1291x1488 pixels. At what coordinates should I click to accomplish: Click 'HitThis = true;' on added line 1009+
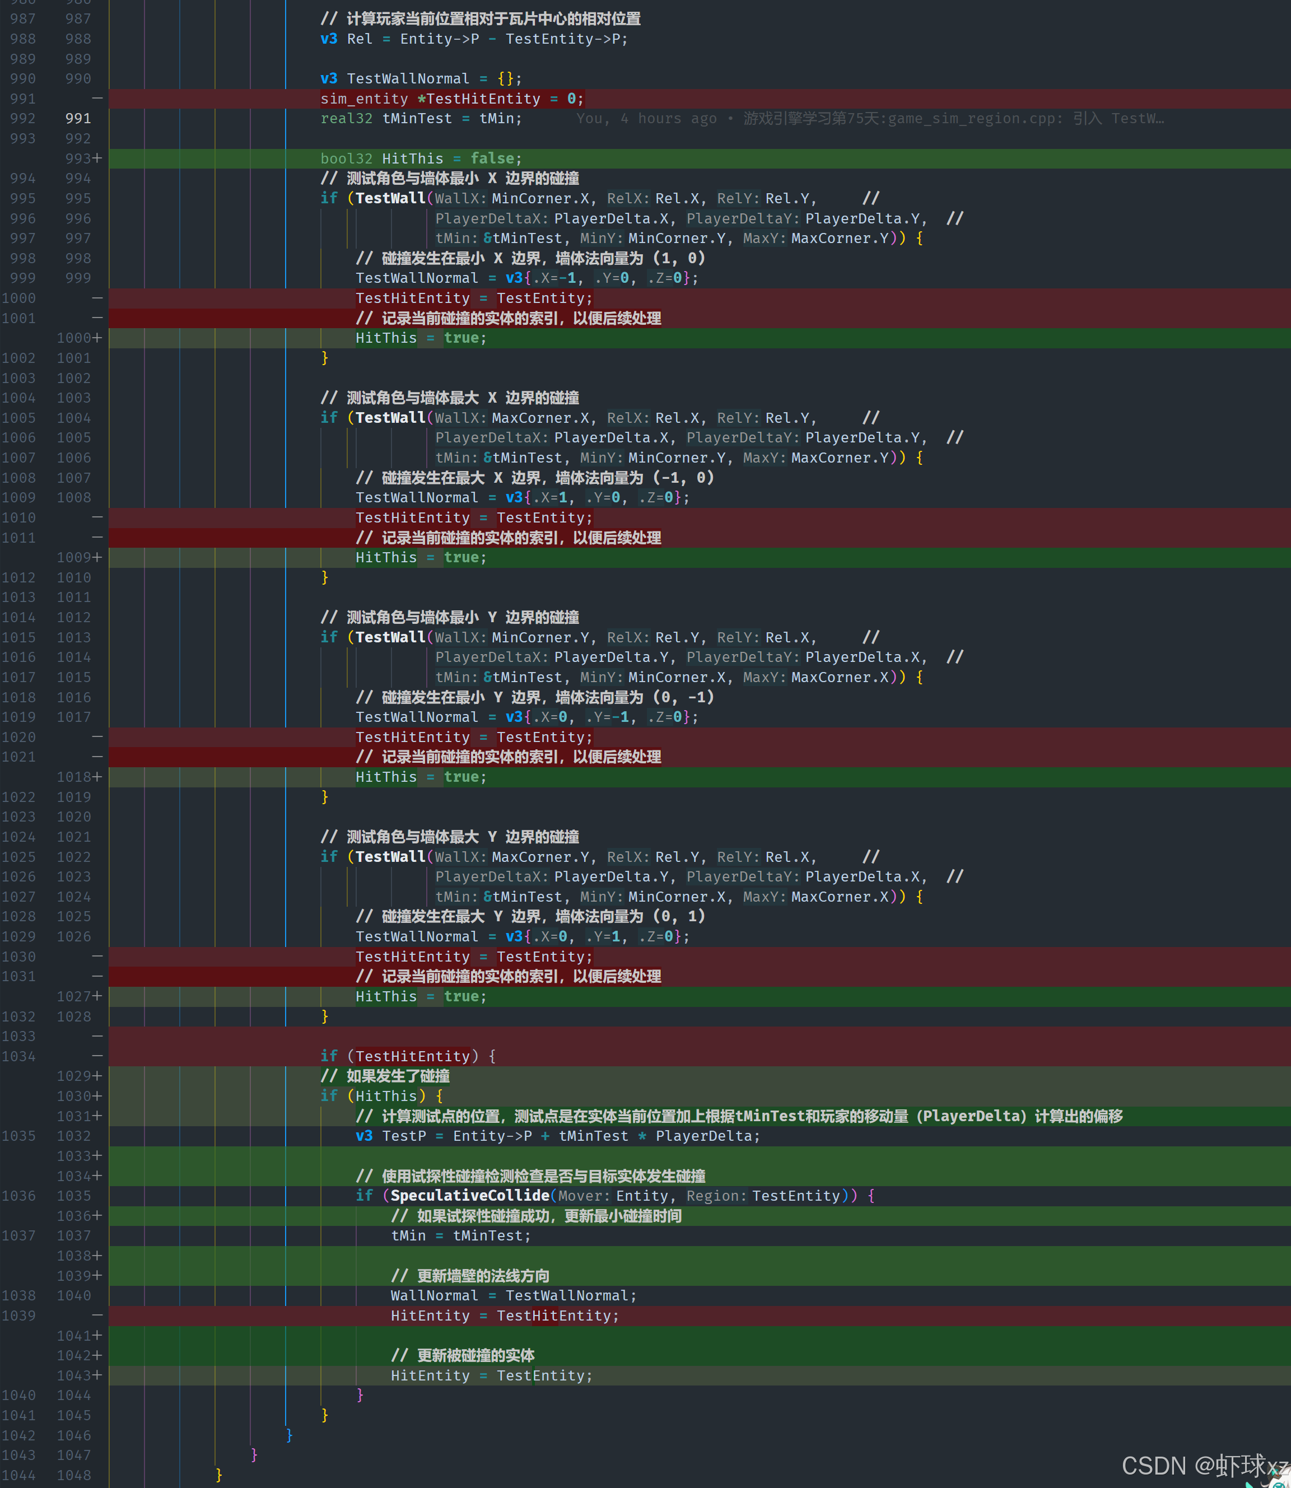click(421, 557)
